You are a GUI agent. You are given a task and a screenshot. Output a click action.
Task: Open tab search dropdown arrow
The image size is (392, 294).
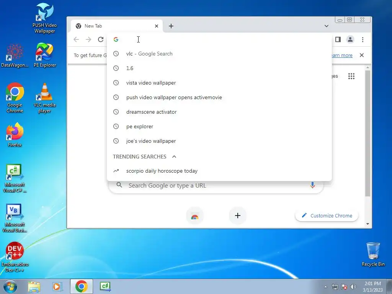tap(326, 26)
